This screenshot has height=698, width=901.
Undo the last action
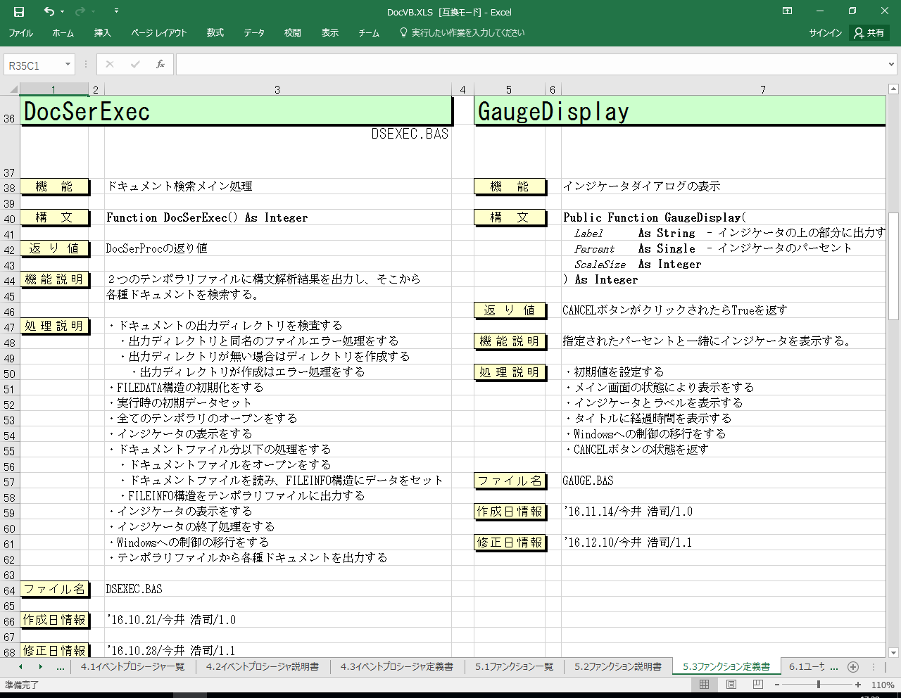(x=49, y=11)
